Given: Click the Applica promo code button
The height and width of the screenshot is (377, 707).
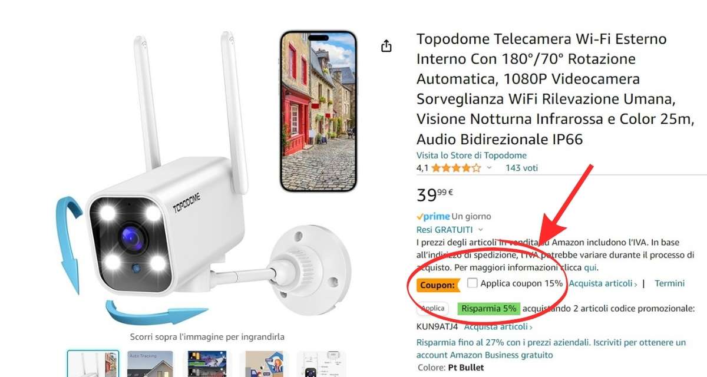Looking at the screenshot, I should tap(433, 308).
